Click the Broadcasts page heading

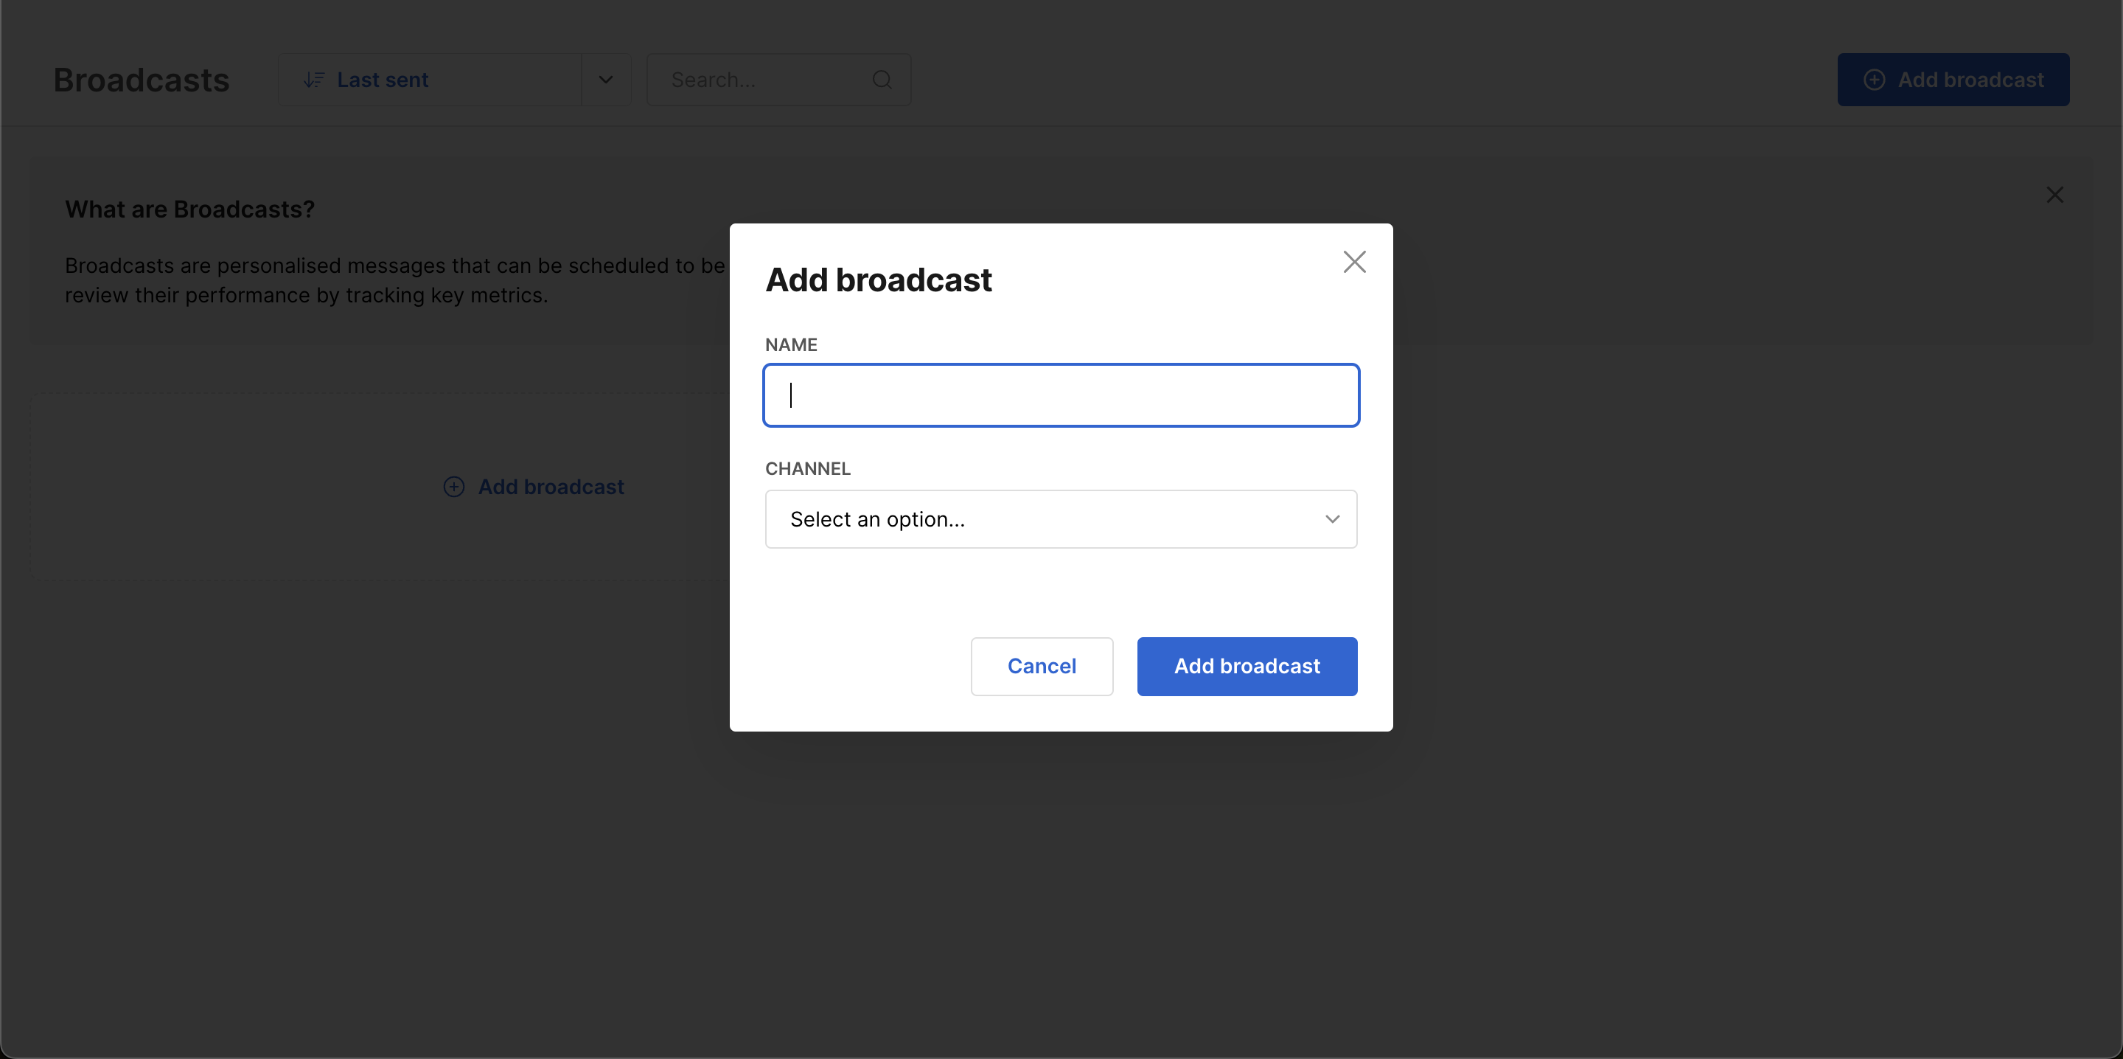pos(141,80)
